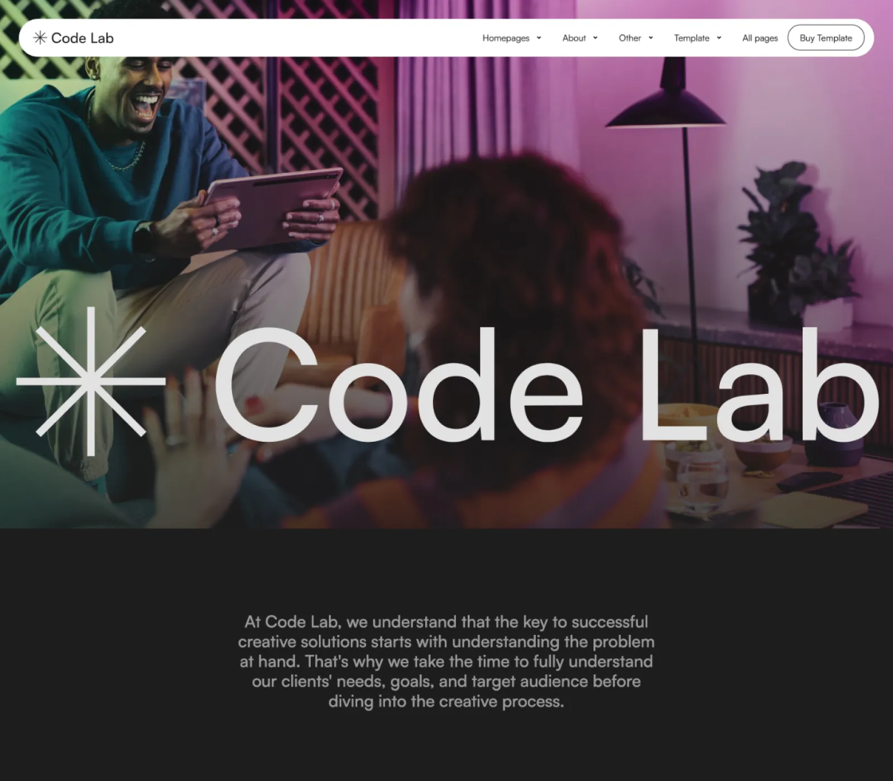Click the asterisk logo icon in navbar
Image resolution: width=893 pixels, height=781 pixels.
40,38
